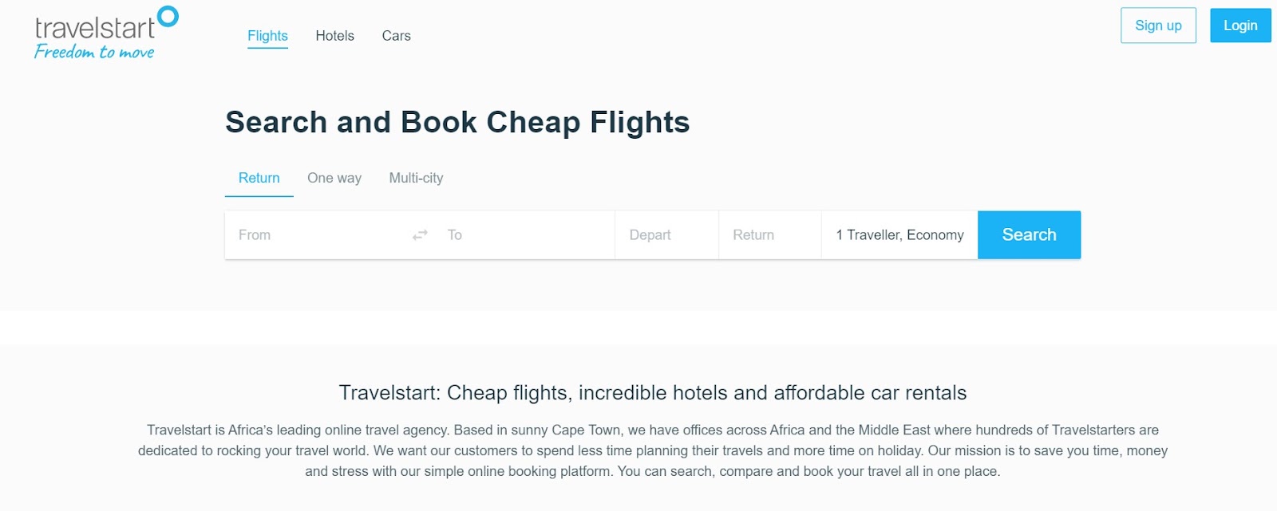Go to the Hotels section

coord(334,36)
